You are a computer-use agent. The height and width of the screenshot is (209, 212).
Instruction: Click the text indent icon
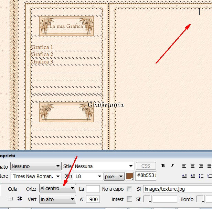tap(193, 176)
